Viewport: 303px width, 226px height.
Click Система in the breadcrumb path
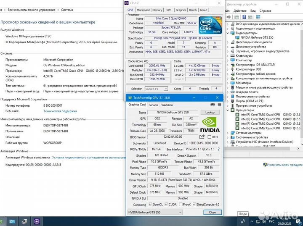67,10
